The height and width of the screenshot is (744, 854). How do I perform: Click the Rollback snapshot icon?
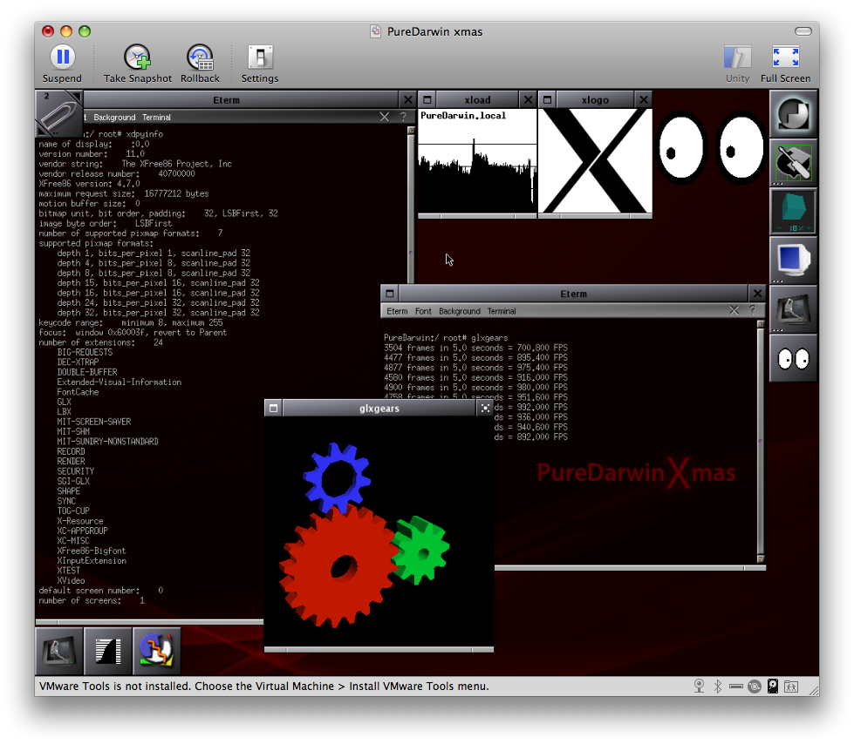tap(200, 58)
